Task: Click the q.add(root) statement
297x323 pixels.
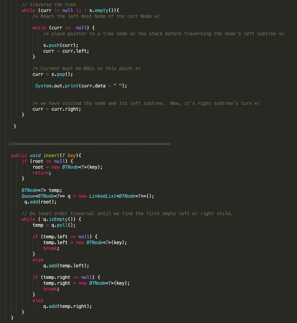Action: coord(43,202)
